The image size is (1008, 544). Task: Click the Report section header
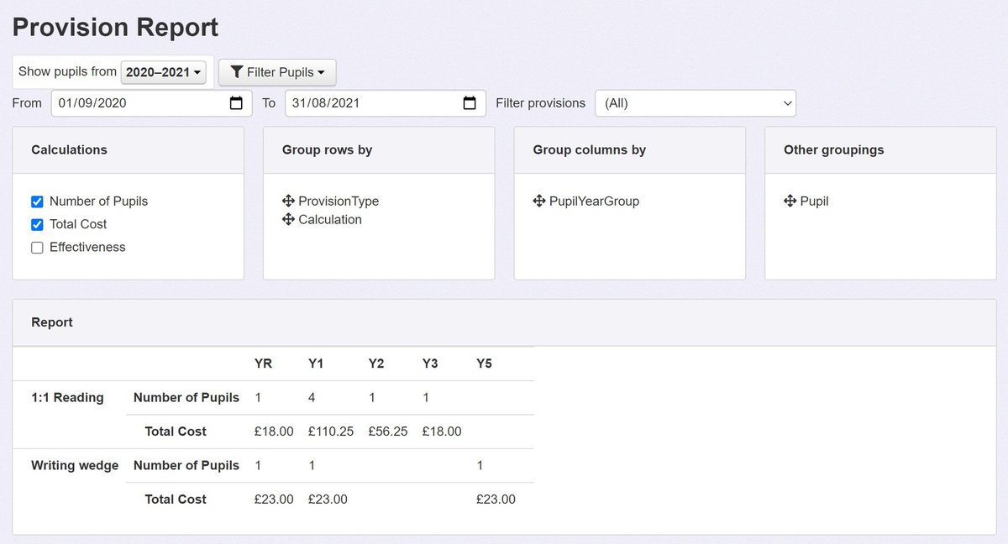pos(52,322)
